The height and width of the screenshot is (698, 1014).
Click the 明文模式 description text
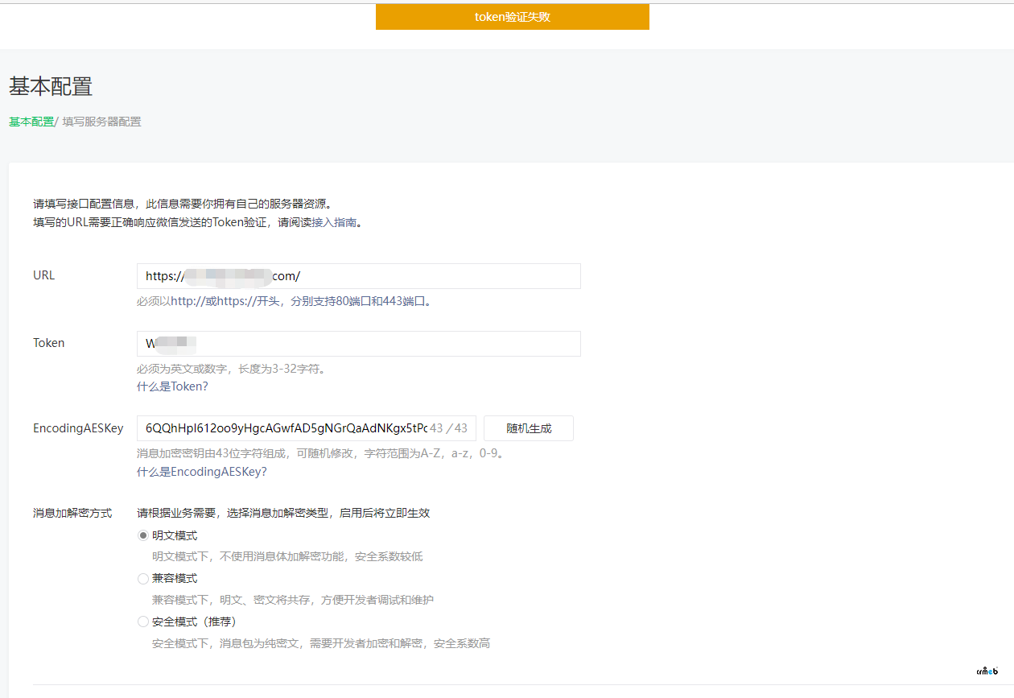coord(287,556)
